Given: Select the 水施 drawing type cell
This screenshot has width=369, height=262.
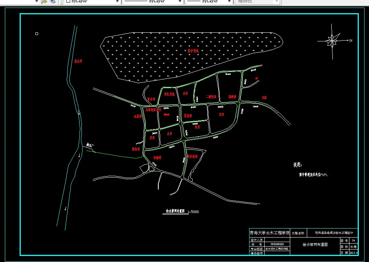Looking at the screenshot, I should tap(353, 247).
